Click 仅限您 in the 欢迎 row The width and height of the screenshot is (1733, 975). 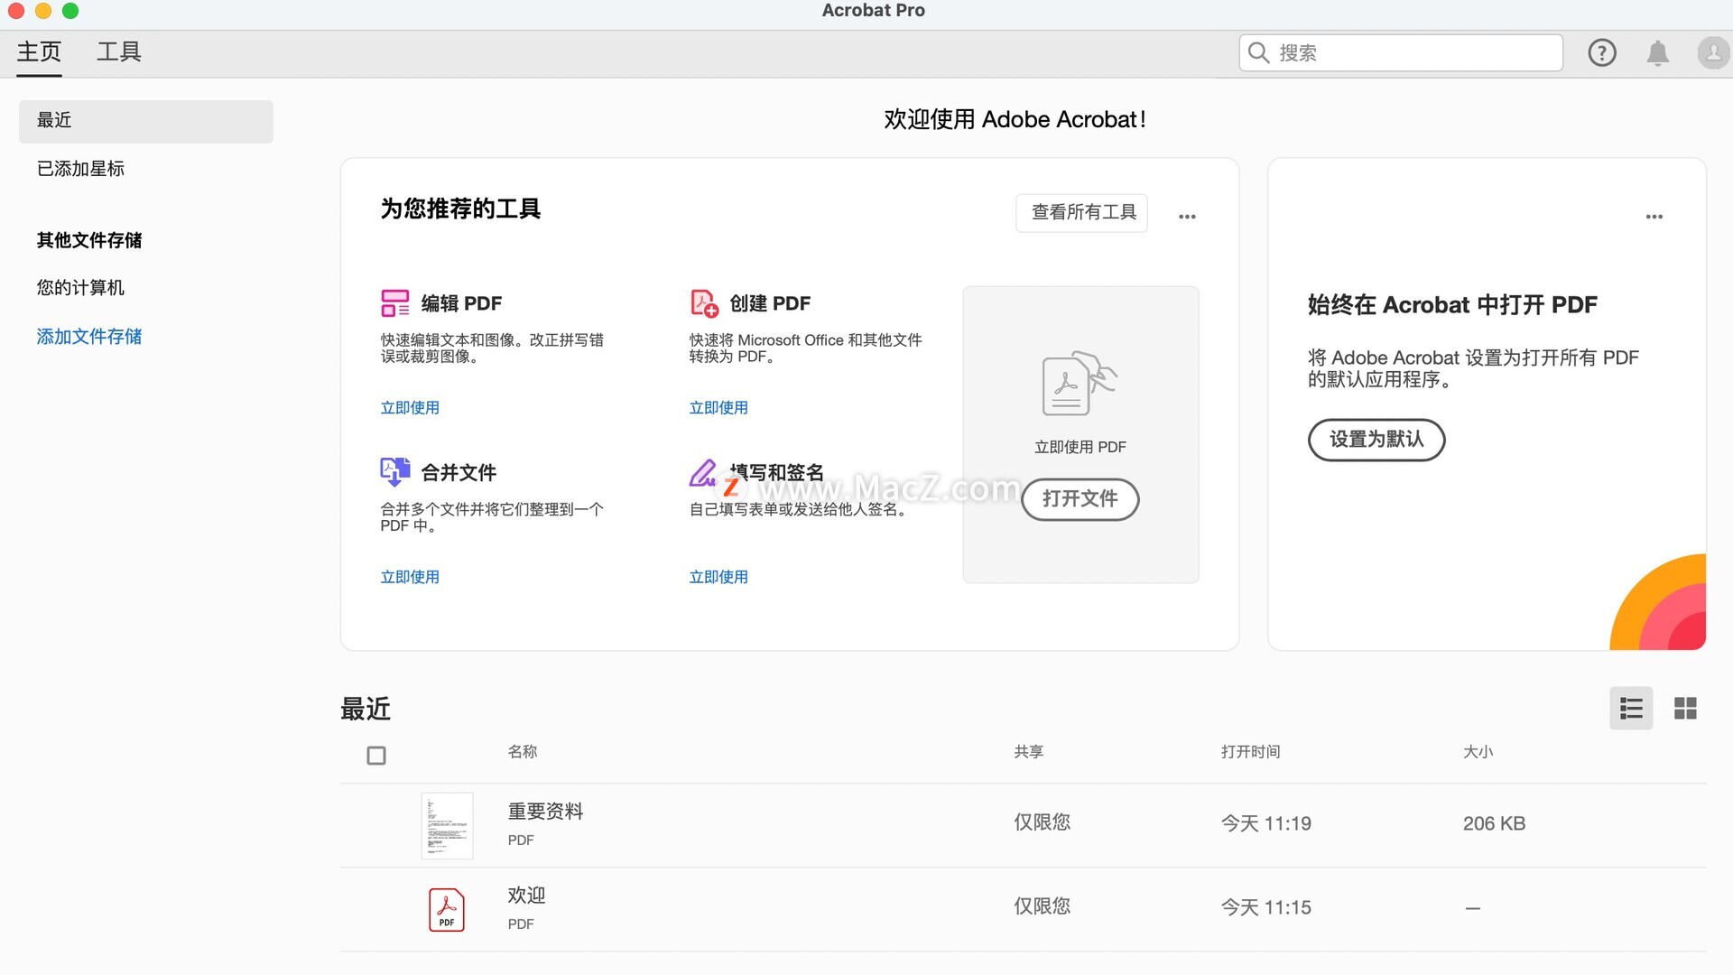point(1042,906)
